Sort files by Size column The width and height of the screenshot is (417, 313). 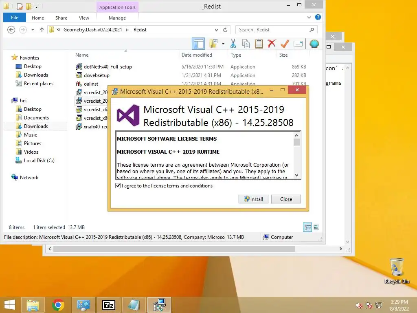click(x=283, y=55)
